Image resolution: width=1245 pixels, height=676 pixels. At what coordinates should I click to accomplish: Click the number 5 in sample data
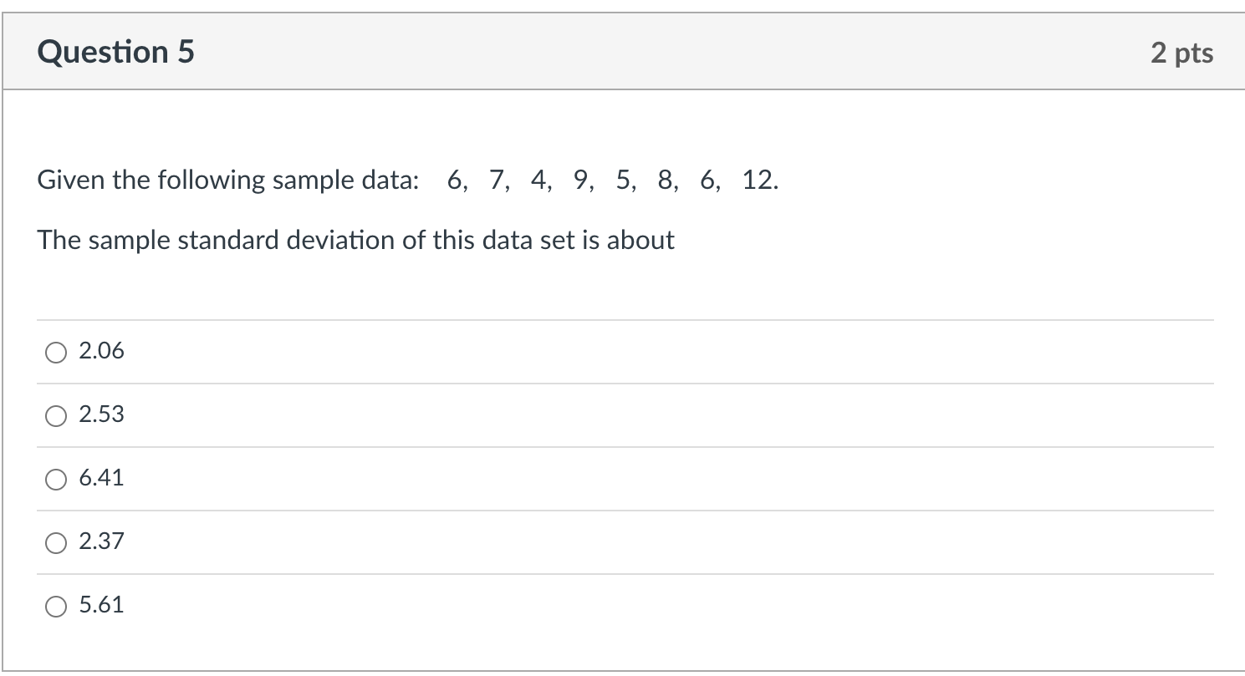pyautogui.click(x=622, y=180)
